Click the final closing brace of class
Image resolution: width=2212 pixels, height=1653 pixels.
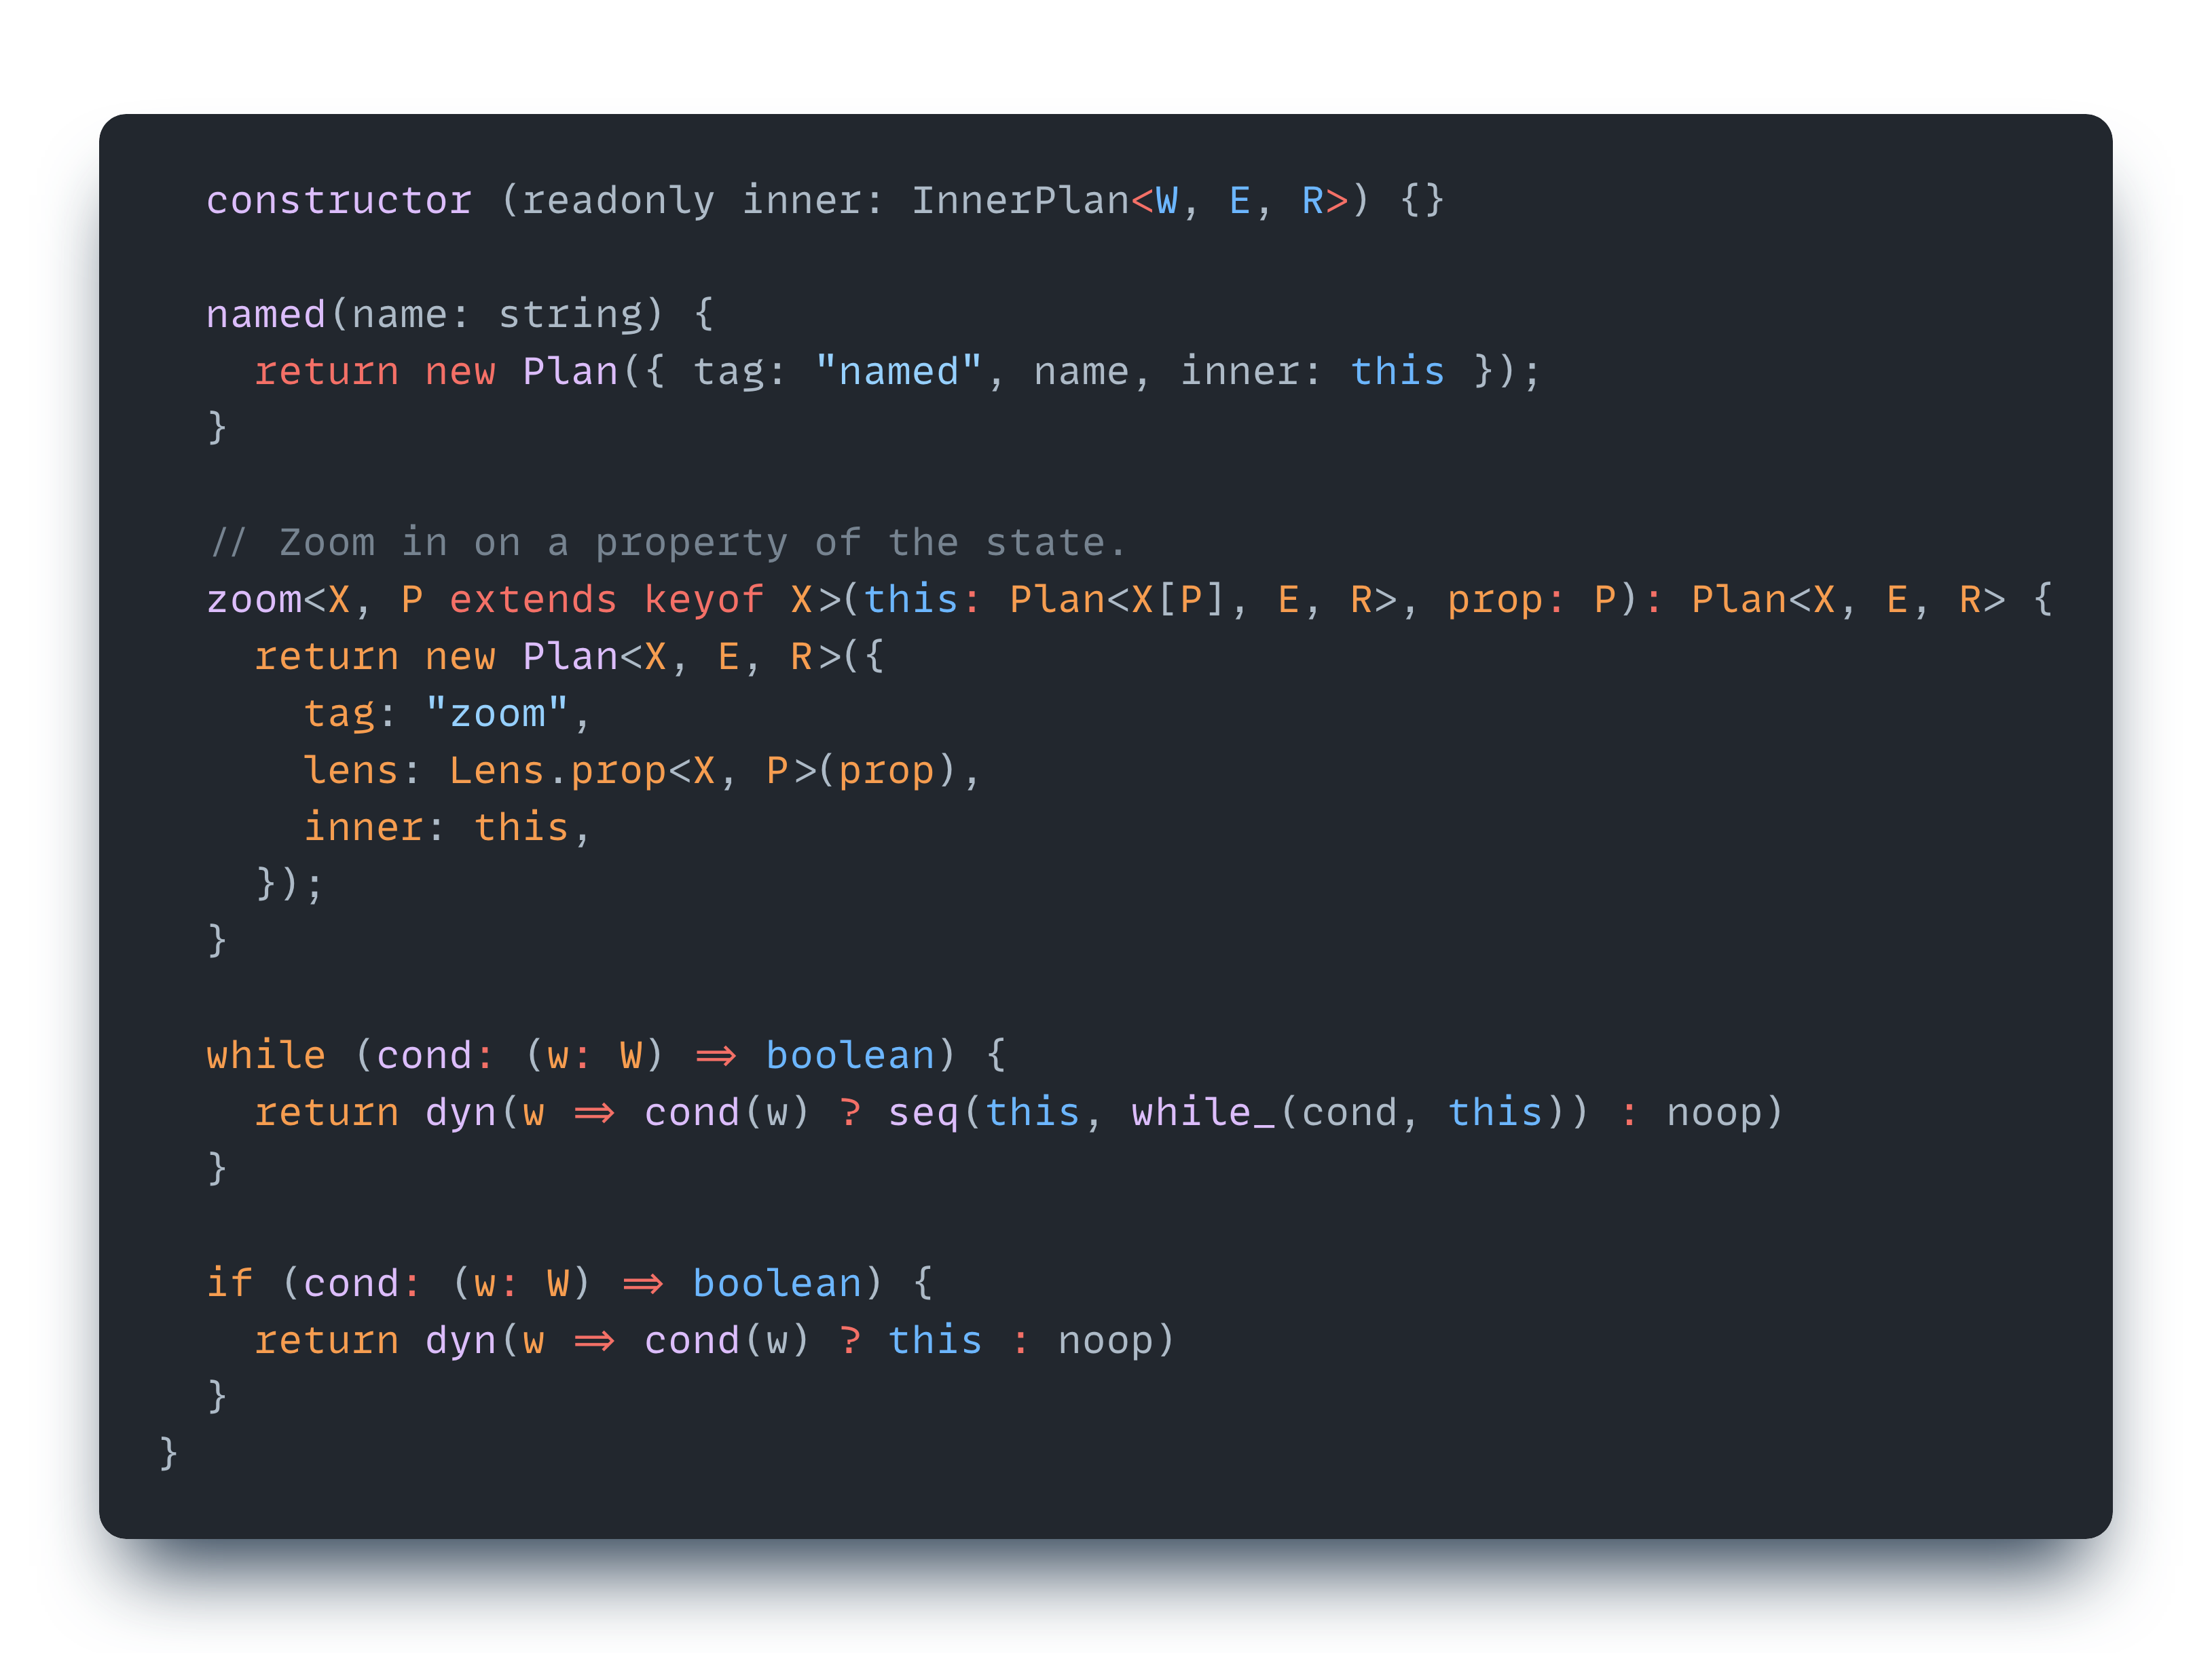pyautogui.click(x=168, y=1452)
